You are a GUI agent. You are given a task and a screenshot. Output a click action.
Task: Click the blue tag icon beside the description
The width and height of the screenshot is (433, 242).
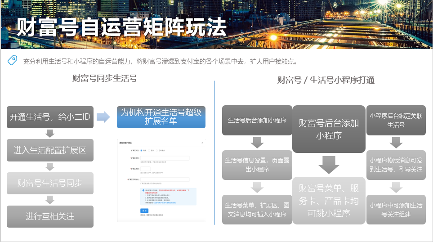12,60
